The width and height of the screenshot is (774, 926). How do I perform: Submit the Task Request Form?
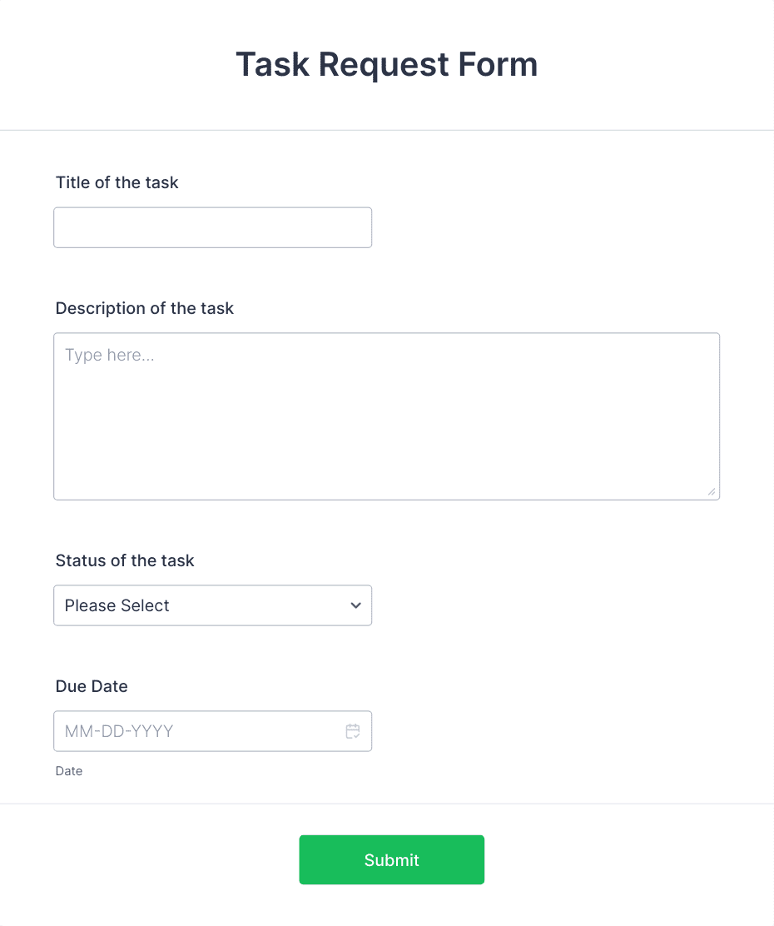click(x=391, y=859)
